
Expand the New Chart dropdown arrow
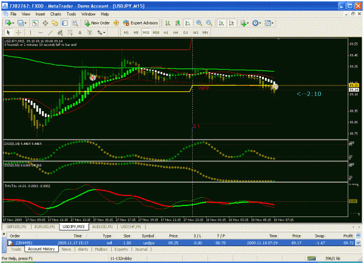[x=13, y=23]
